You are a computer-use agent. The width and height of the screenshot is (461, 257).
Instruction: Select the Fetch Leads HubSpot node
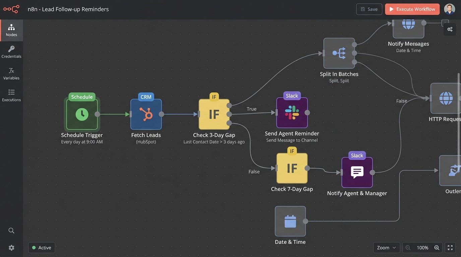point(146,114)
